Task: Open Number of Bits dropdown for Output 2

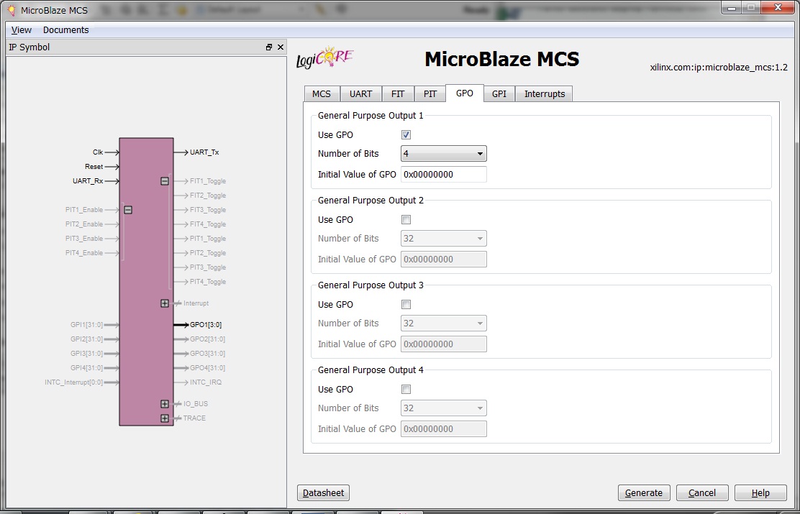Action: pyautogui.click(x=443, y=238)
